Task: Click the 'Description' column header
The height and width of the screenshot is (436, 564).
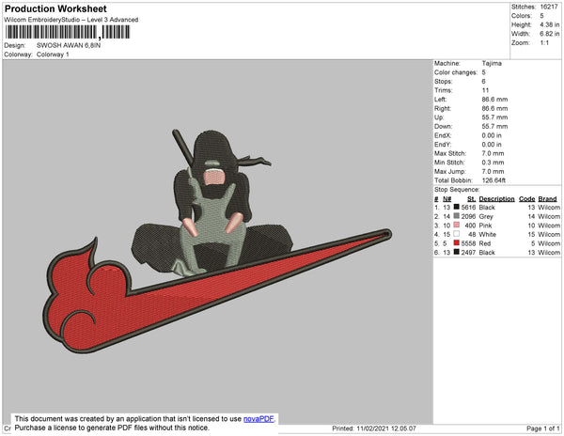Action: tap(496, 199)
